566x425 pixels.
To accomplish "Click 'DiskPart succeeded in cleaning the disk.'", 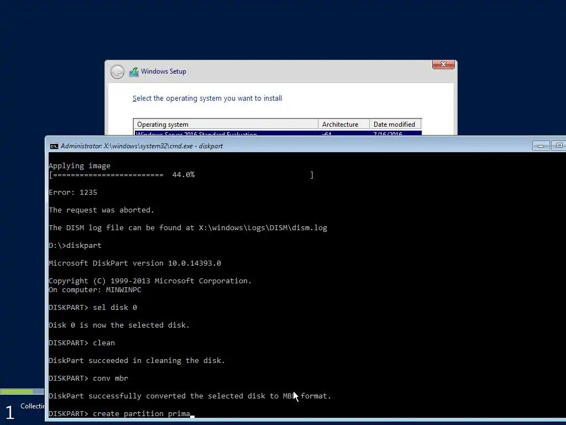I will point(137,361).
